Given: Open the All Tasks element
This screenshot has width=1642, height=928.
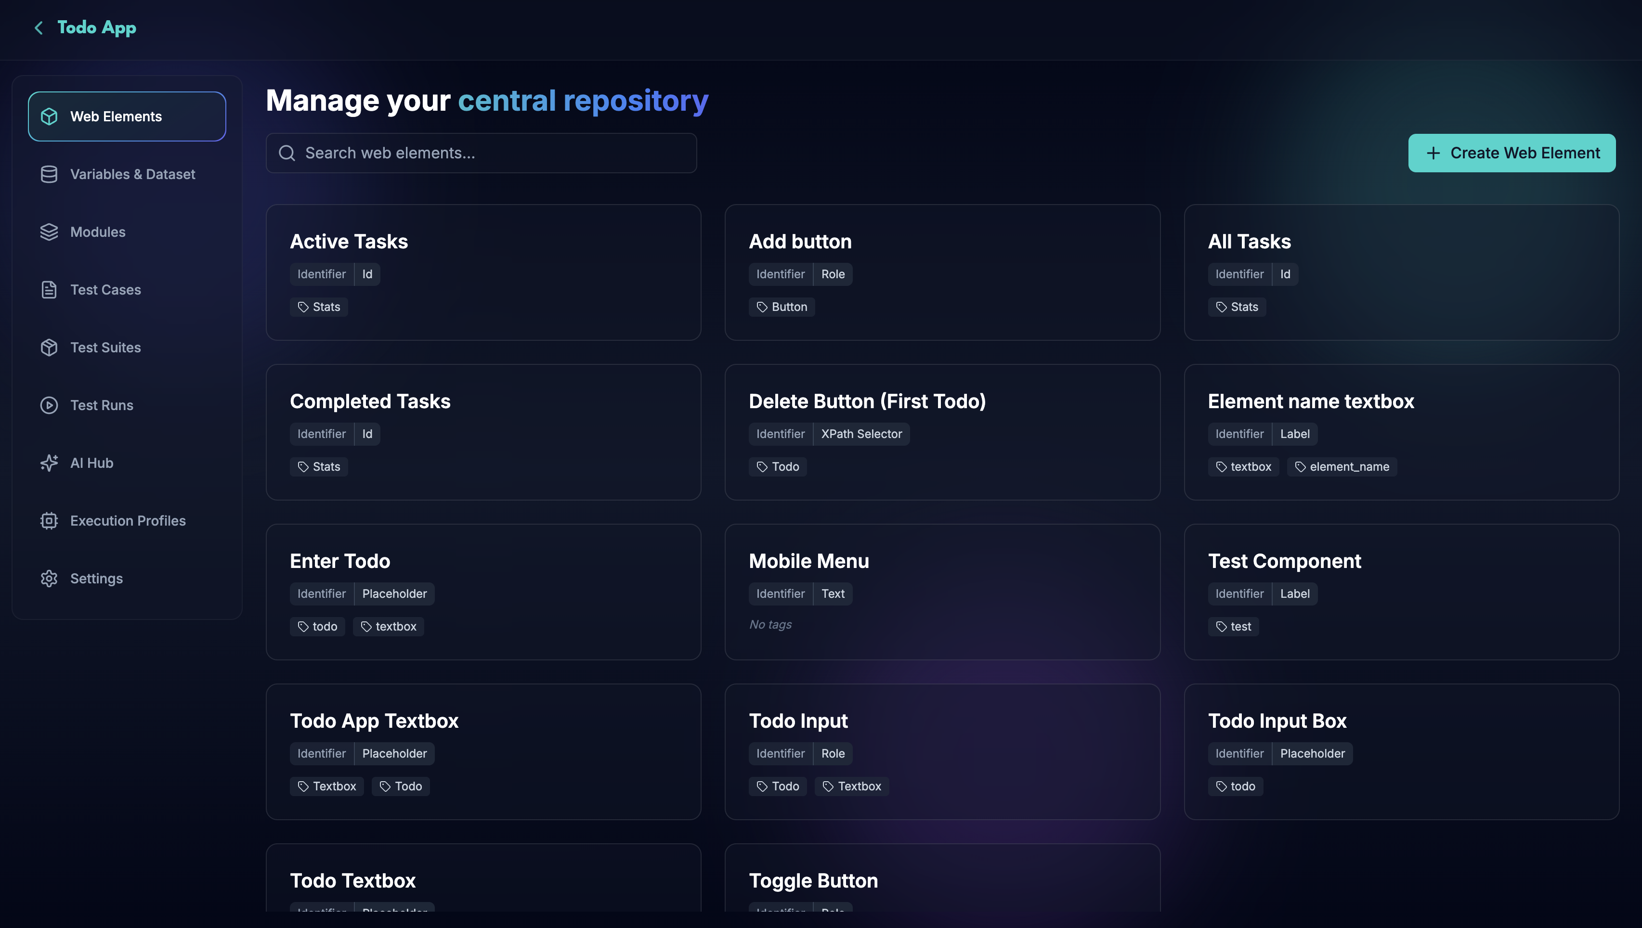Looking at the screenshot, I should (x=1401, y=272).
